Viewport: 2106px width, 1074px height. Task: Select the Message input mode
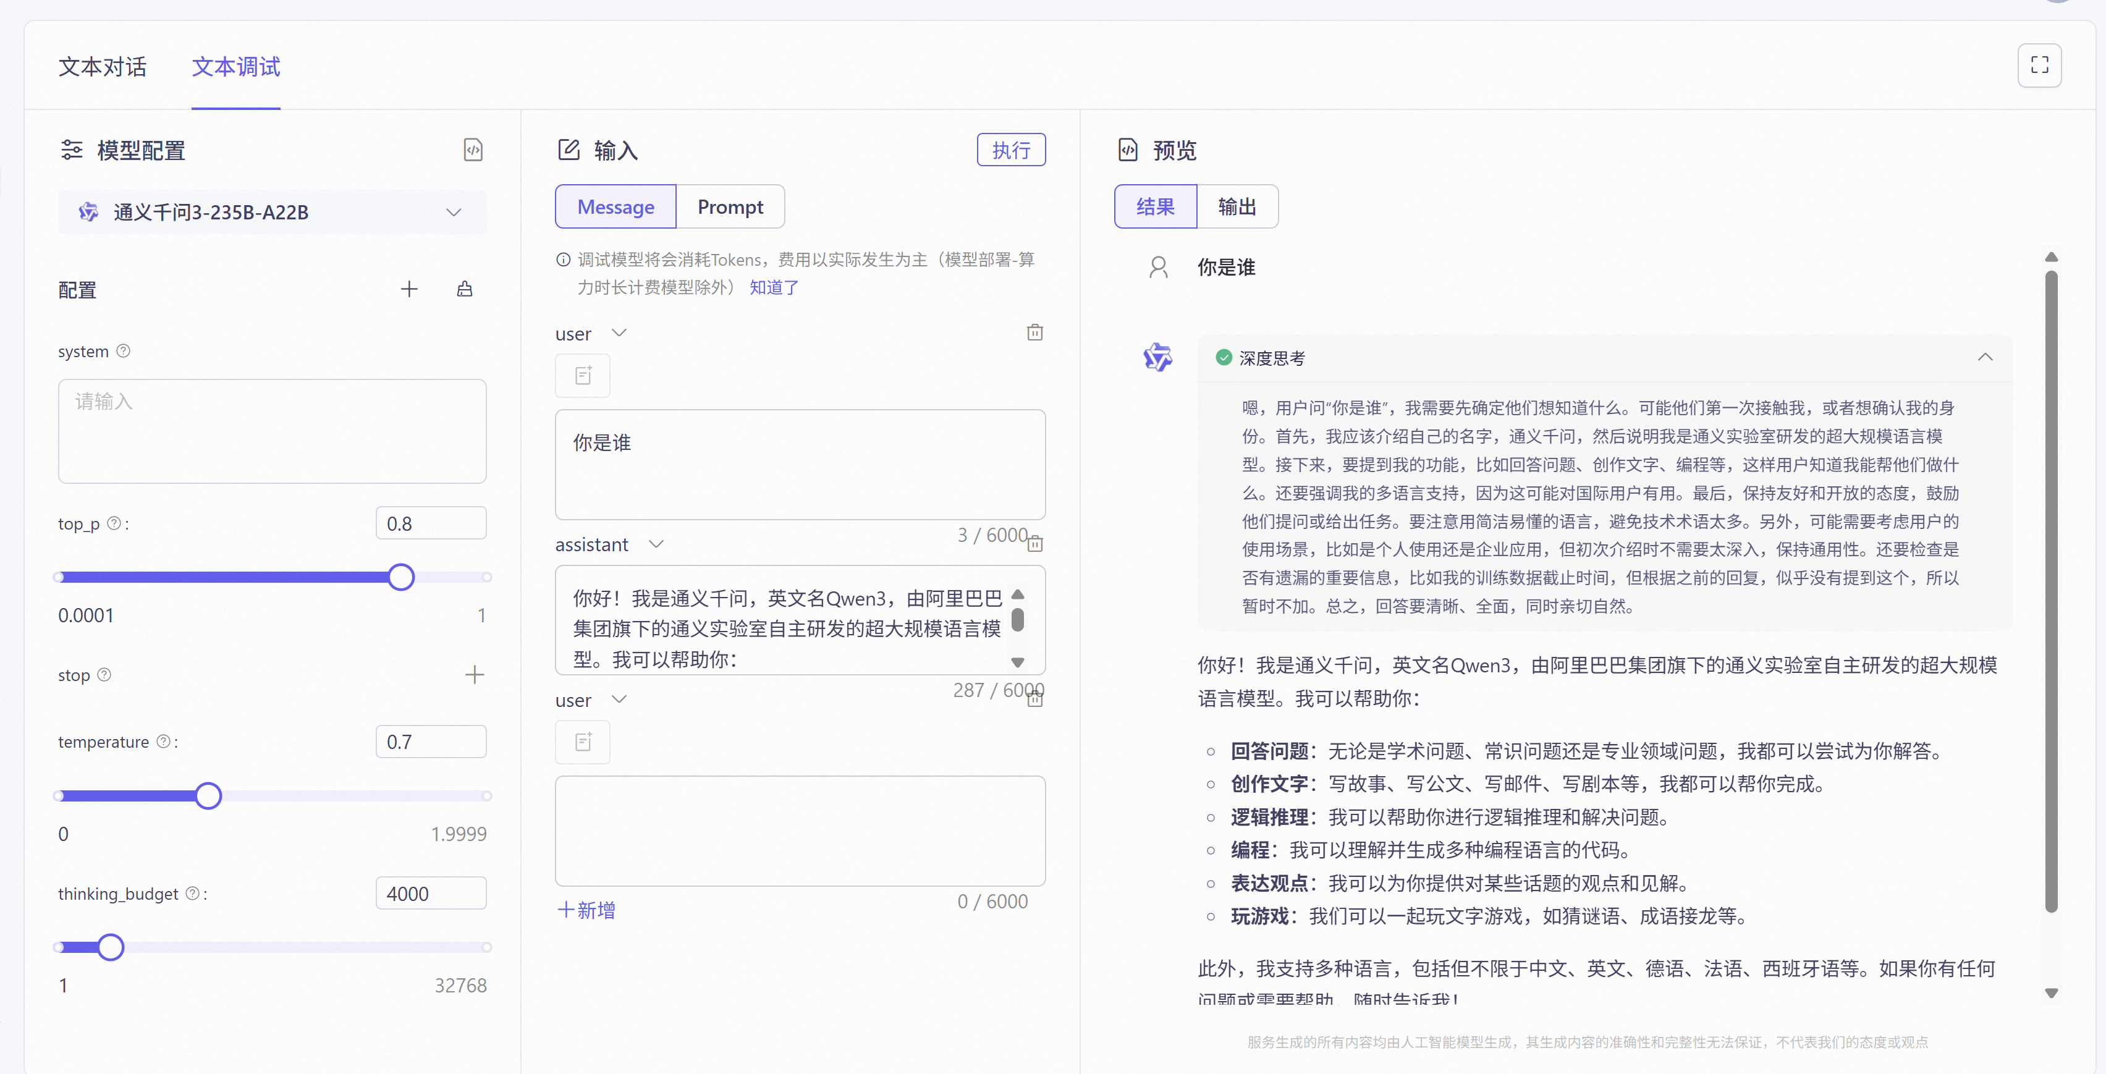coord(615,207)
